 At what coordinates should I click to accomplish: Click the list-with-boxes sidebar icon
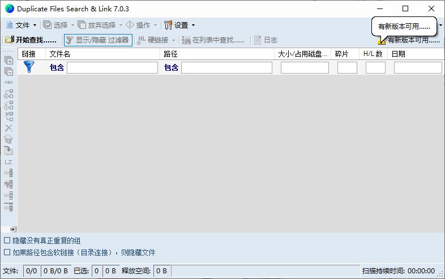(8, 196)
